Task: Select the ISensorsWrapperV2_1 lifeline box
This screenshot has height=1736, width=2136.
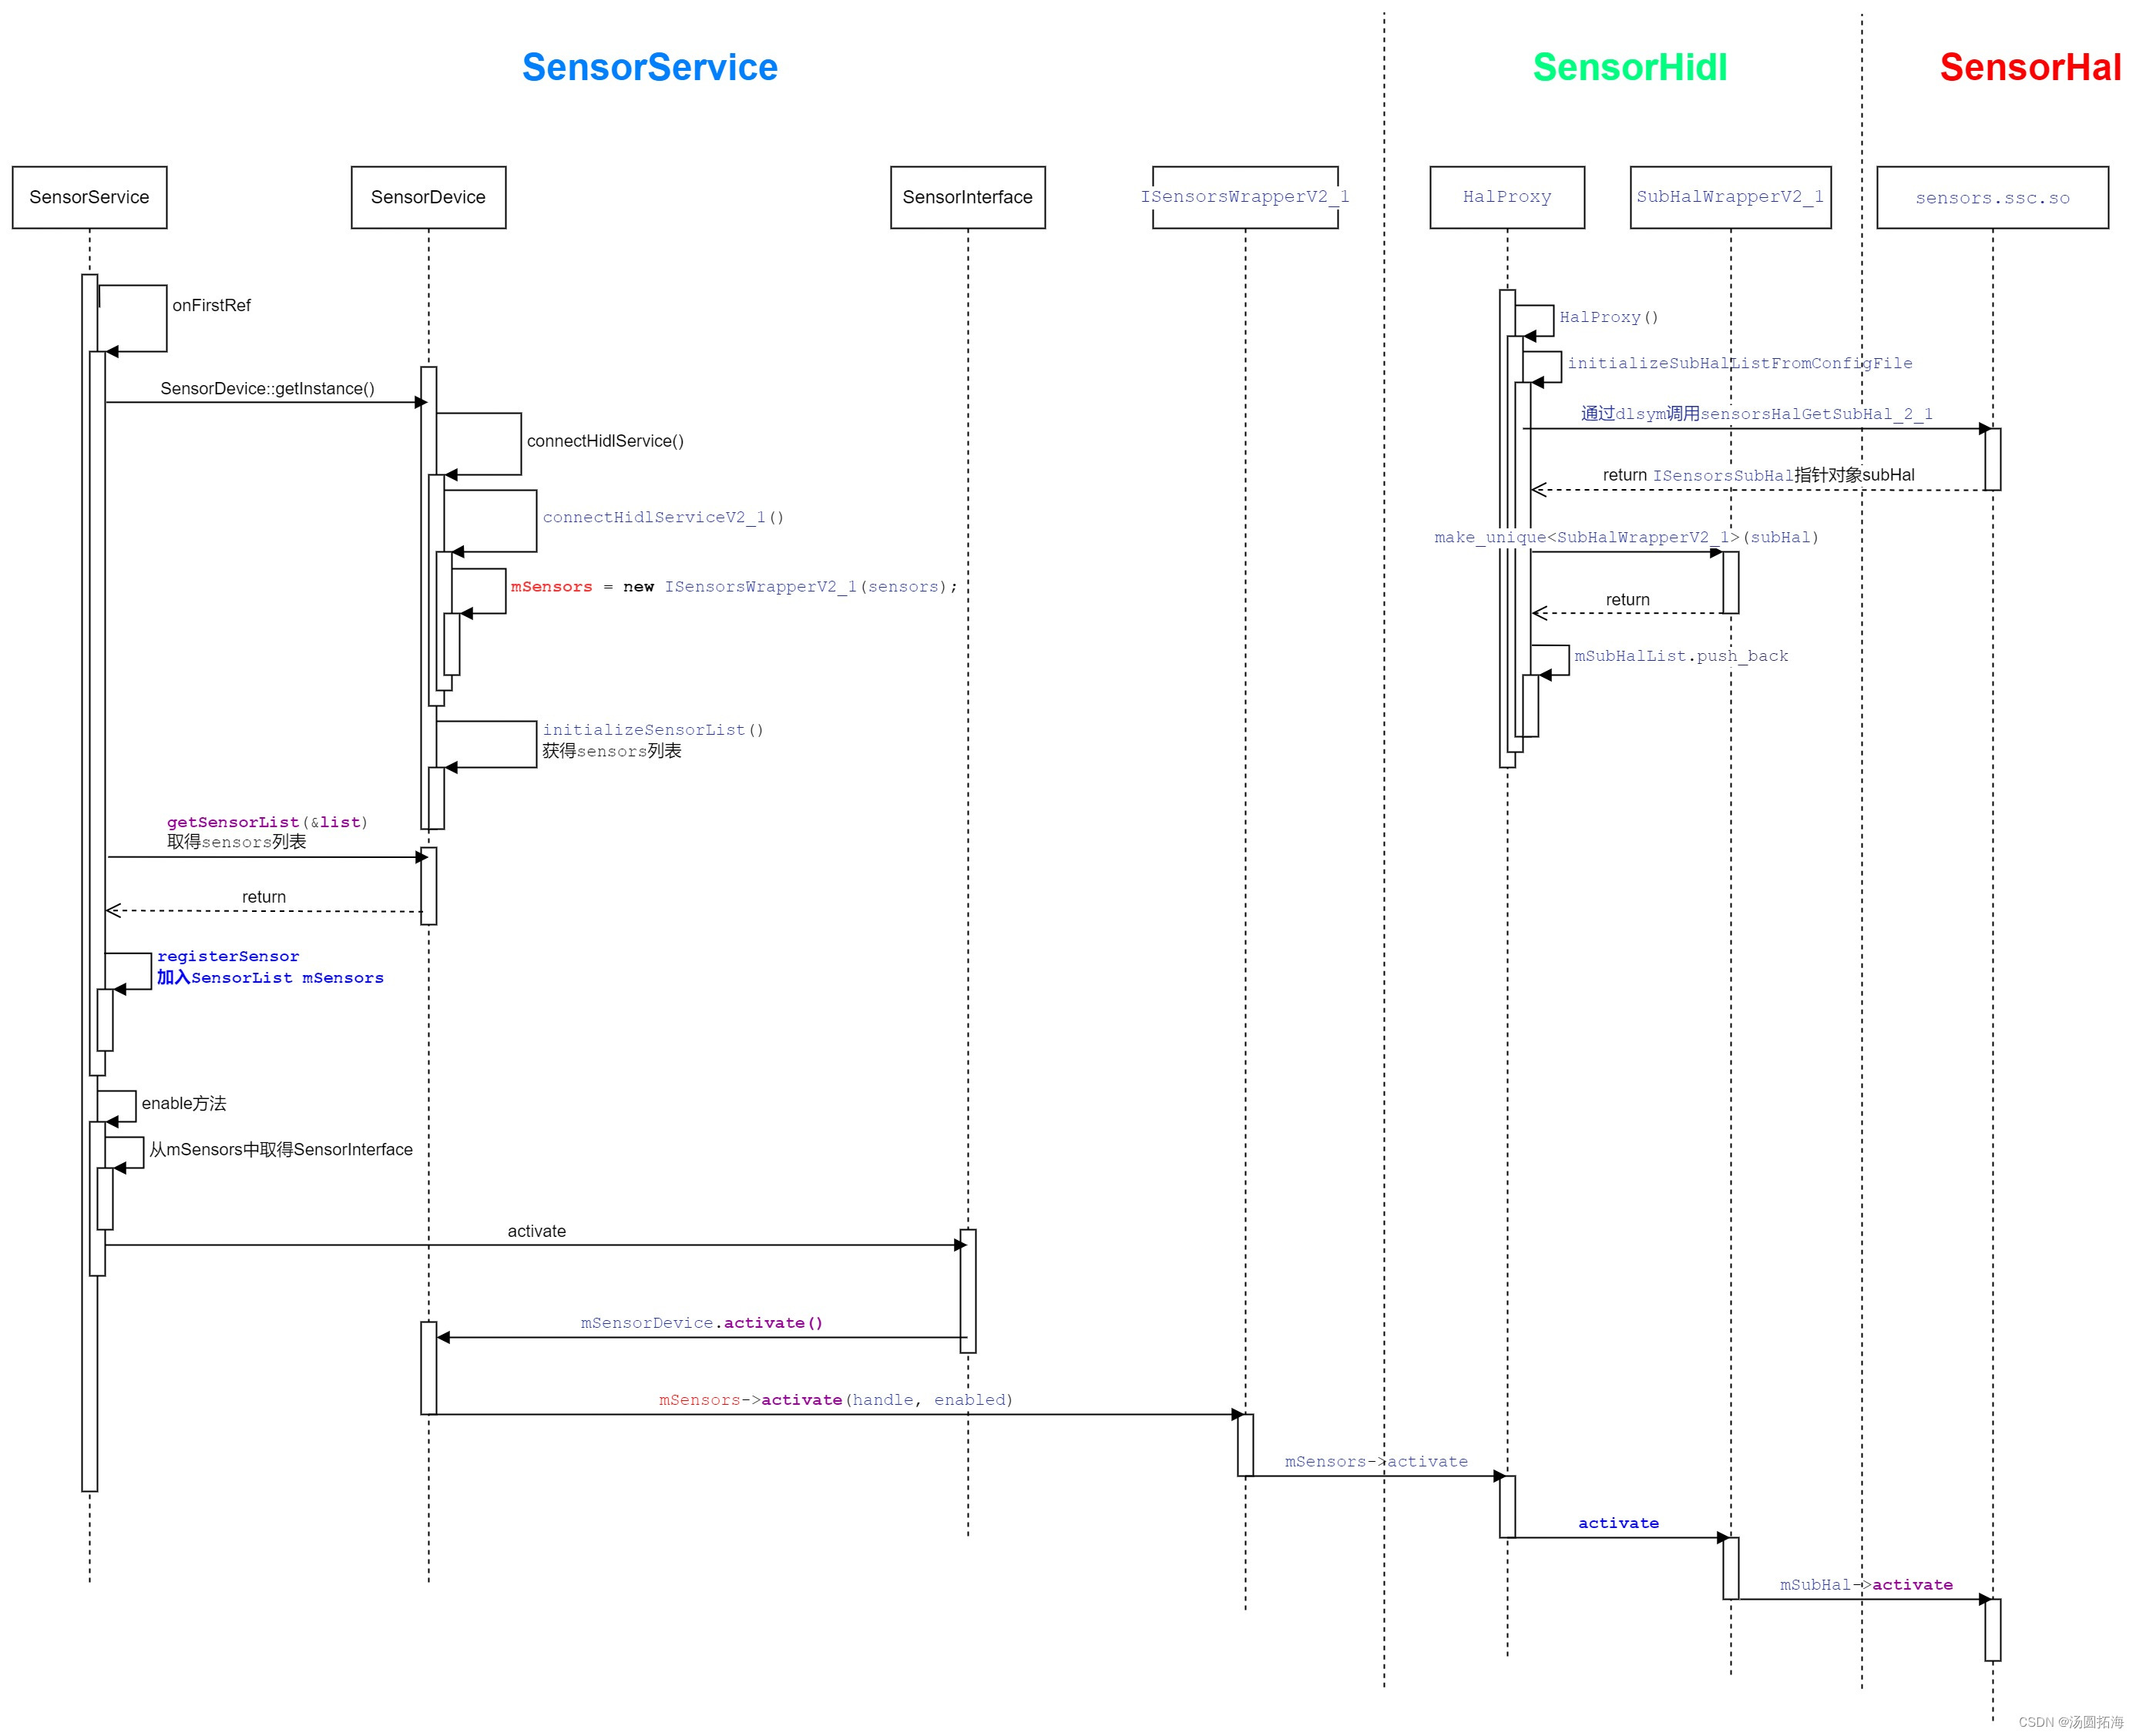Action: tap(1244, 196)
